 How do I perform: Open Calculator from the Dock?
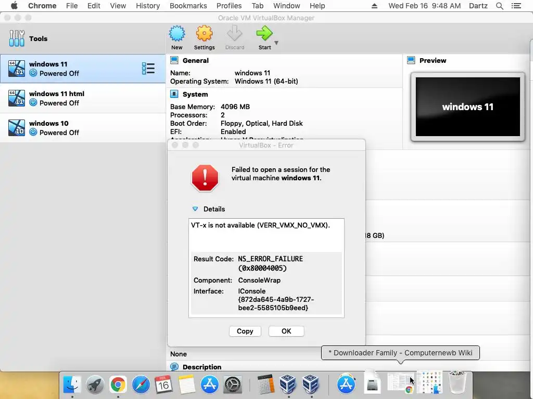(x=265, y=384)
